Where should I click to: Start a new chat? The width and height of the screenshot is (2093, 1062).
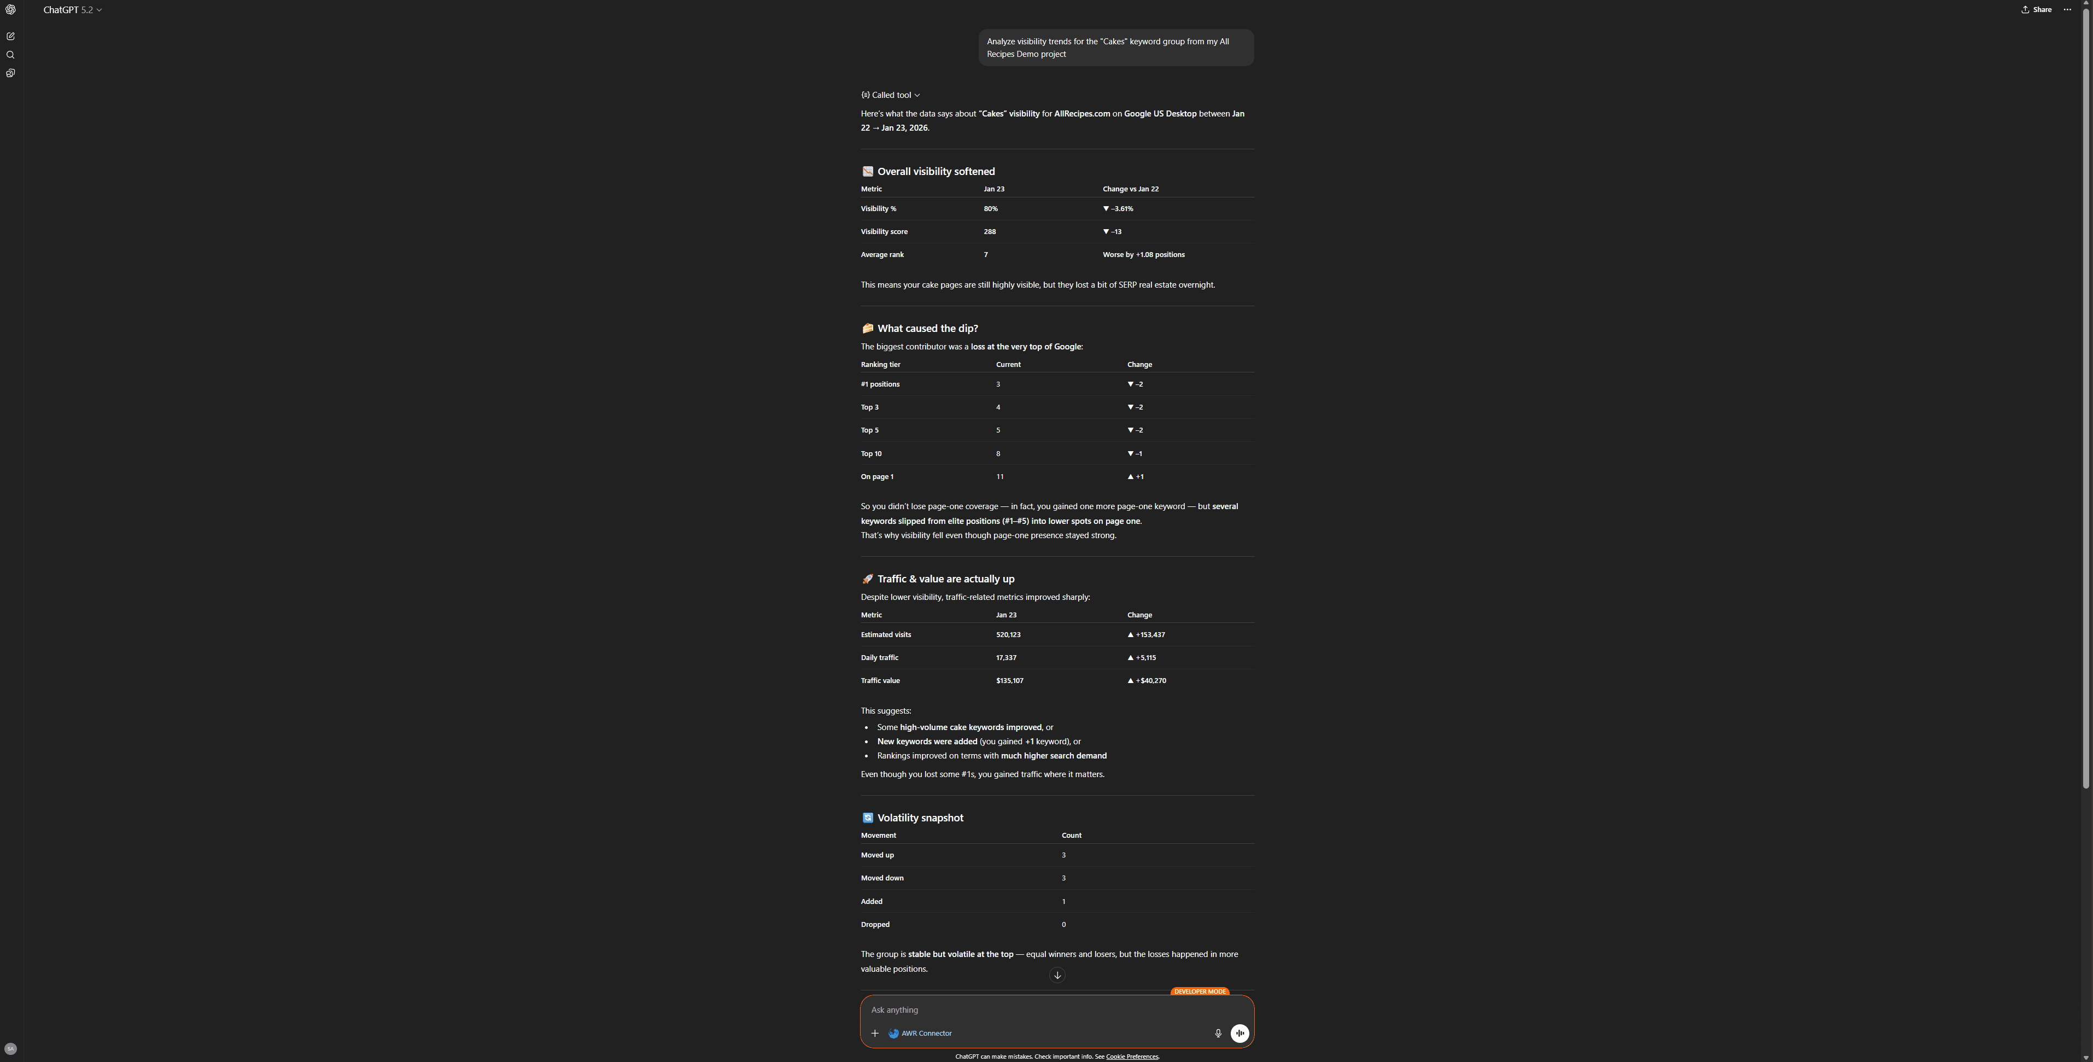(x=10, y=36)
